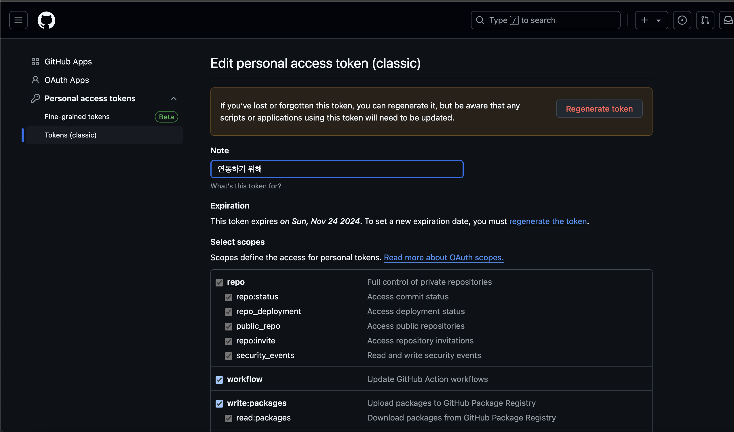Viewport: 734px width, 432px height.
Task: Open the create-new dropdown arrow
Action: click(658, 20)
